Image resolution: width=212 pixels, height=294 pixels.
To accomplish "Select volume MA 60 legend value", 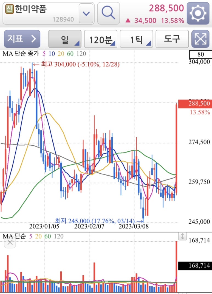I will tap(48, 236).
